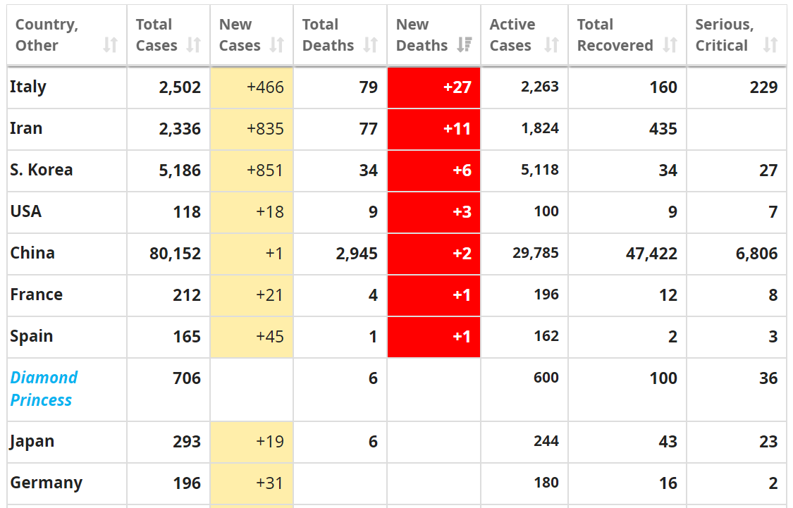The image size is (793, 508).
Task: Click USA's new deaths +3 cell
Action: (434, 212)
